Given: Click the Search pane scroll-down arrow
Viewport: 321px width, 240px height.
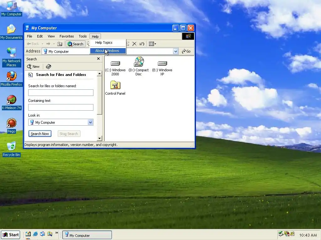Looking at the screenshot, I should pyautogui.click(x=99, y=138).
